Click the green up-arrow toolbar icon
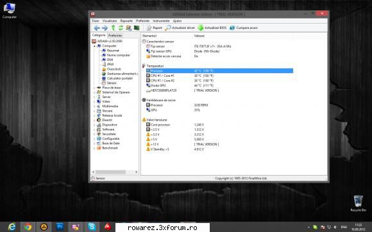This screenshot has height=232, width=372. click(113, 28)
